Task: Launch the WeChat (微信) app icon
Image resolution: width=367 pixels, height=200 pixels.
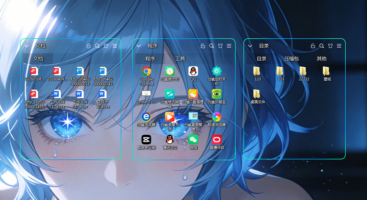Action: pos(193,139)
